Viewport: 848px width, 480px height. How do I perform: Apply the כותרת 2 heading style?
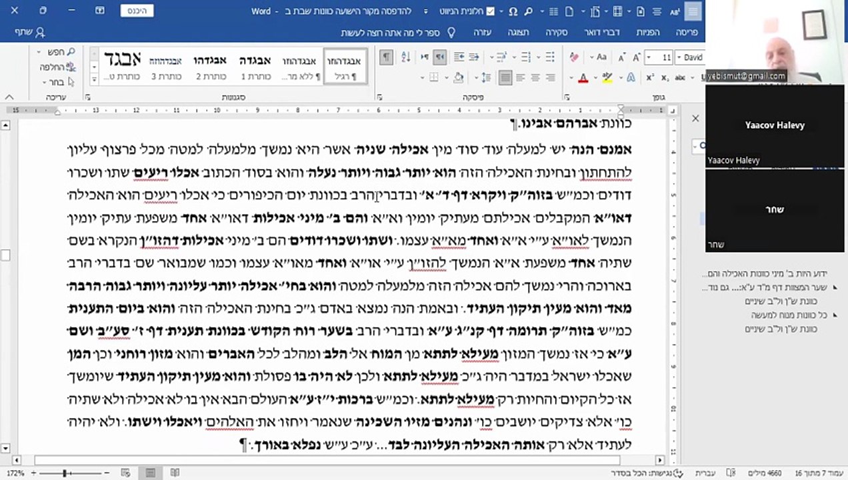210,68
